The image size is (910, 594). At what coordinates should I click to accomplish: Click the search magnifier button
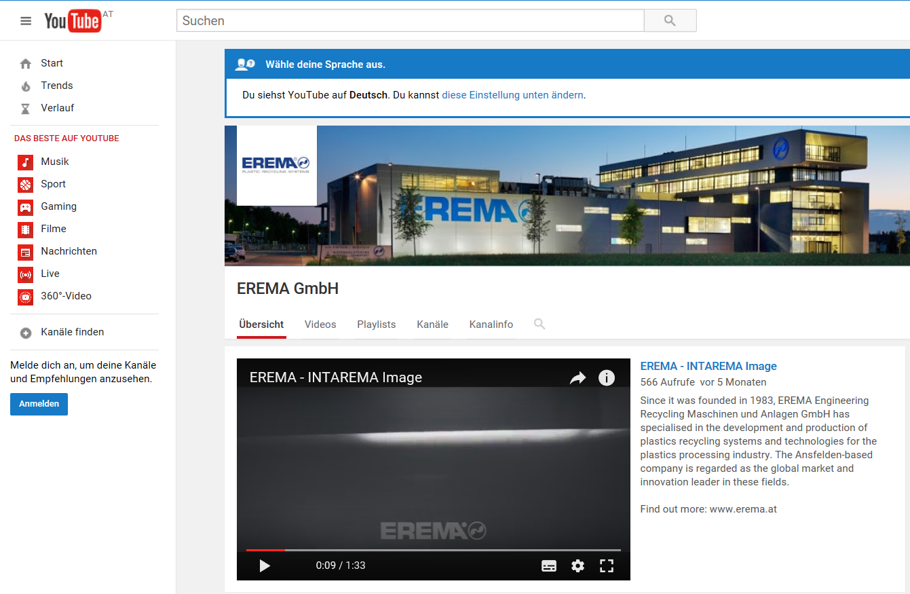pyautogui.click(x=670, y=20)
